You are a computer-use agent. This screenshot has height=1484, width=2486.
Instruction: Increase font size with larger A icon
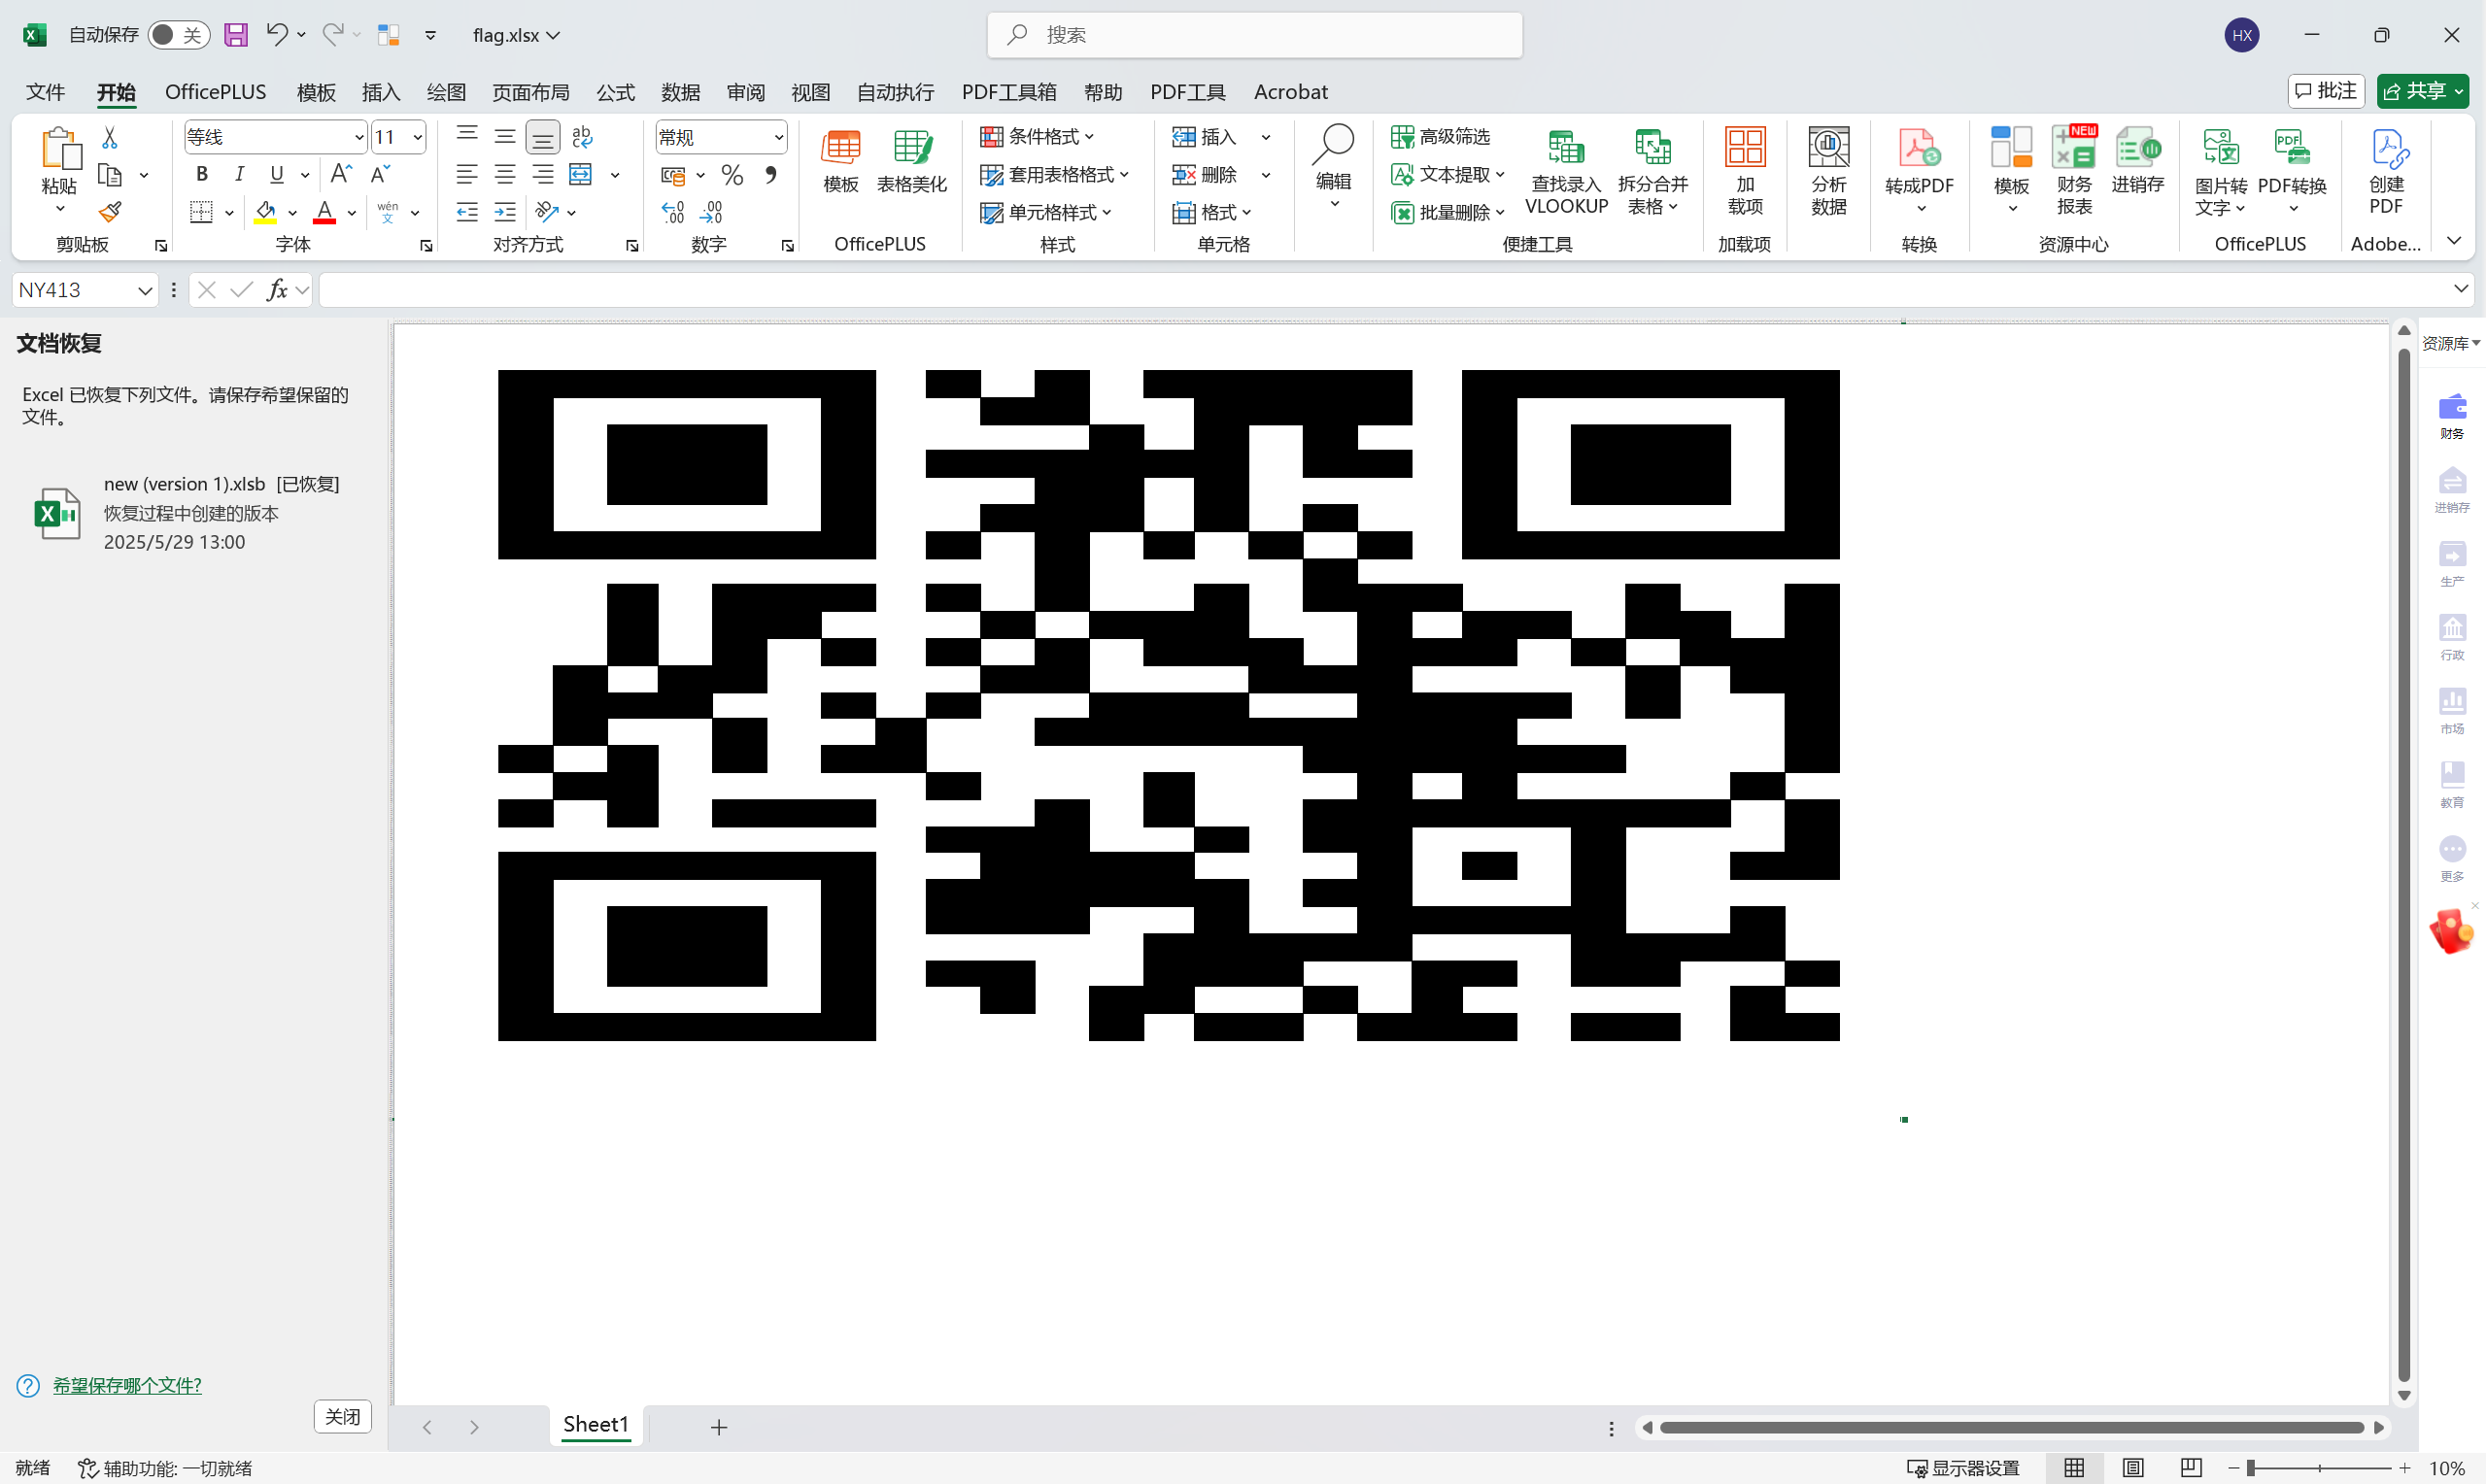pos(341,174)
